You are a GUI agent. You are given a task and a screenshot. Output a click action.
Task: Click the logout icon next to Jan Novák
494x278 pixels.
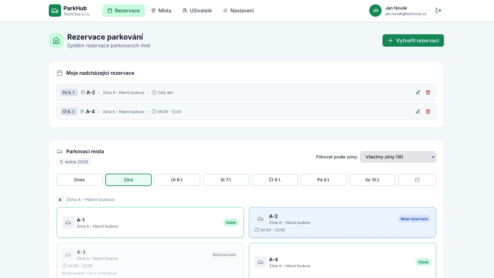coord(438,11)
